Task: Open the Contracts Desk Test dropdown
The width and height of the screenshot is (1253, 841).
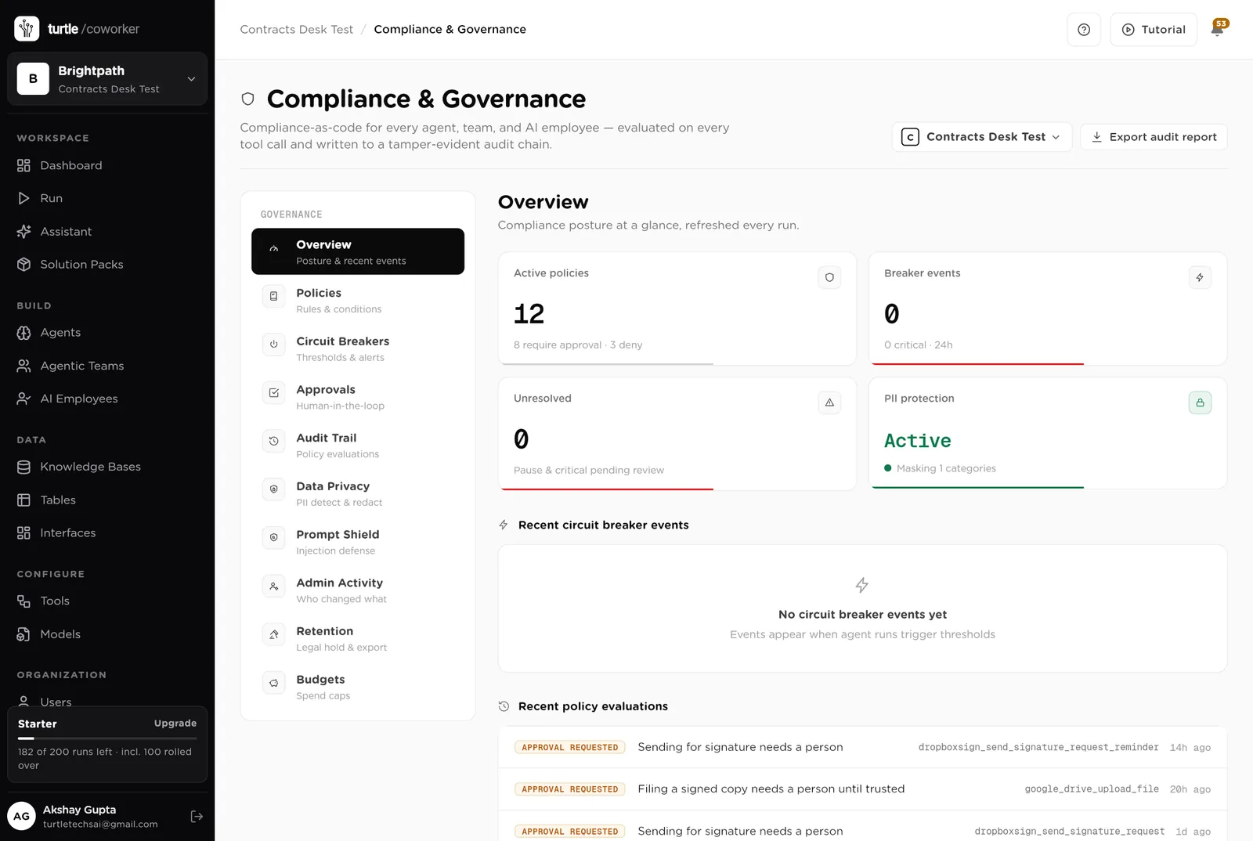Action: point(981,137)
